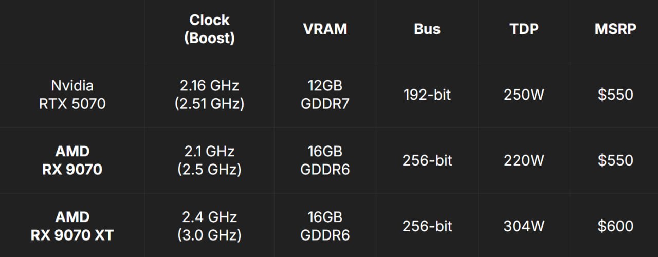Click the 2.16 GHz clock cell

tap(209, 95)
